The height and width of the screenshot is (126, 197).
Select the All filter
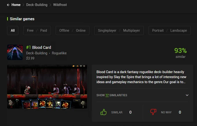[13, 30]
